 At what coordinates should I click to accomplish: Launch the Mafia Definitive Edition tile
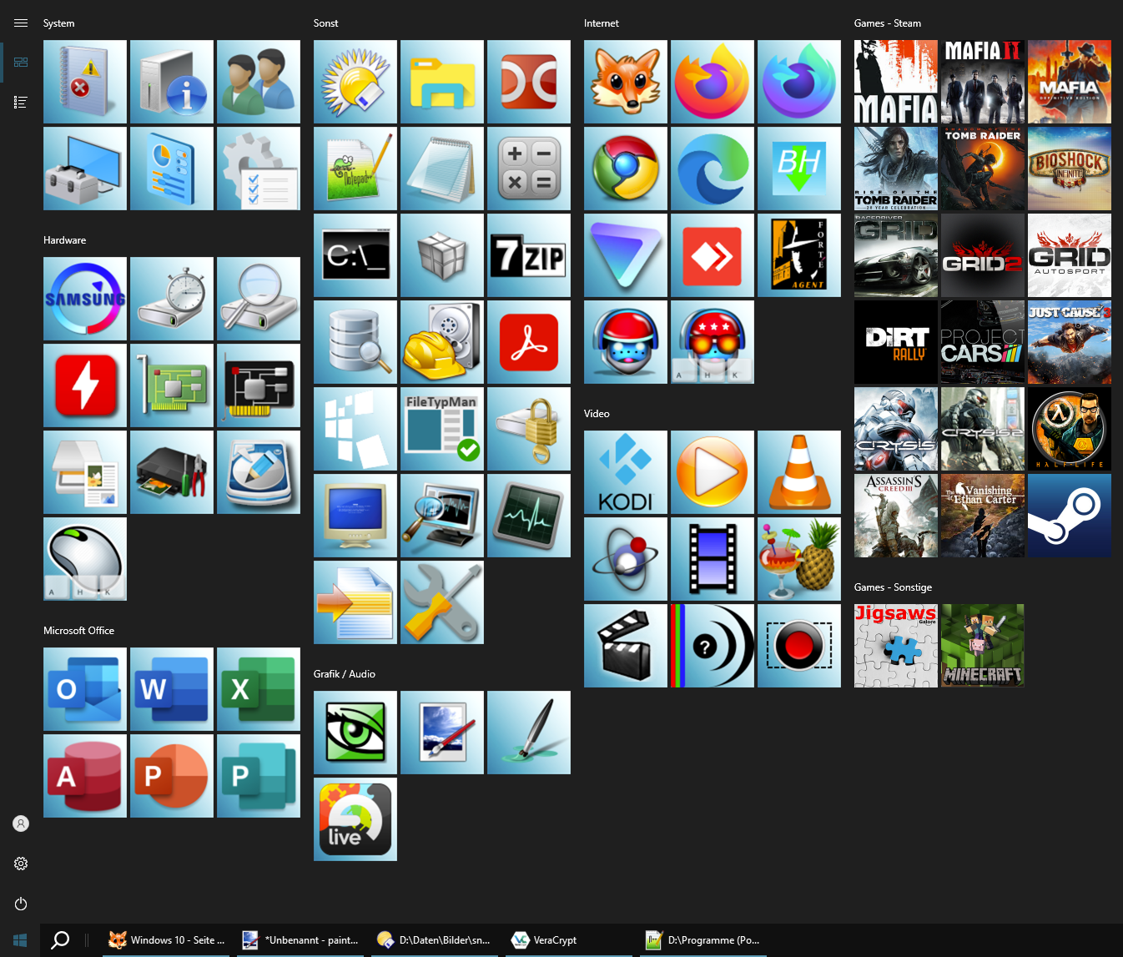click(1070, 82)
